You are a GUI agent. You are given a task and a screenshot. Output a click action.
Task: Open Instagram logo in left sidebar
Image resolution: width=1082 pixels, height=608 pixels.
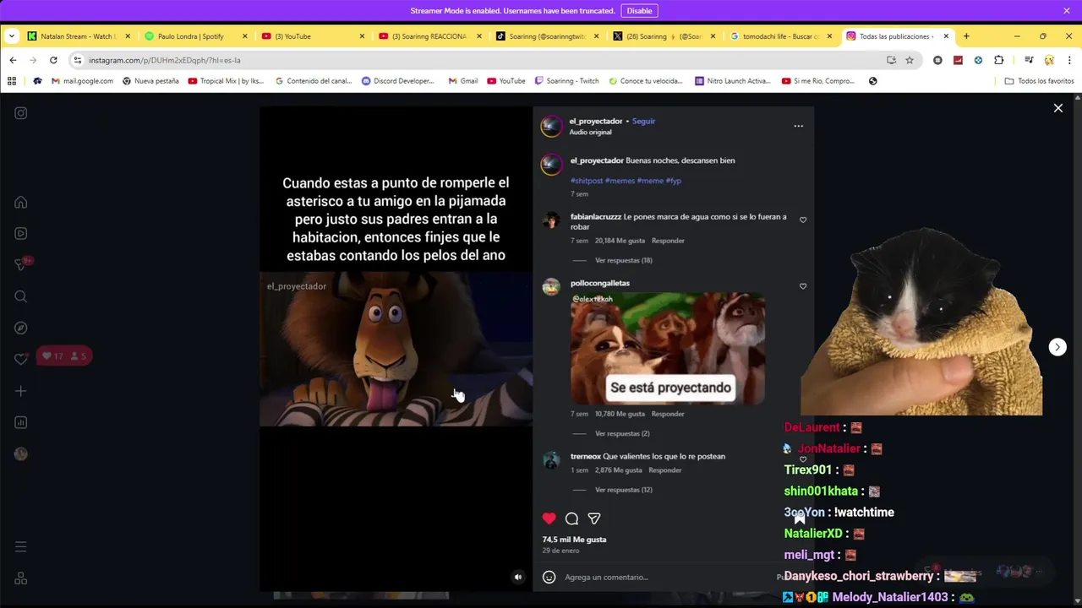tap(21, 113)
